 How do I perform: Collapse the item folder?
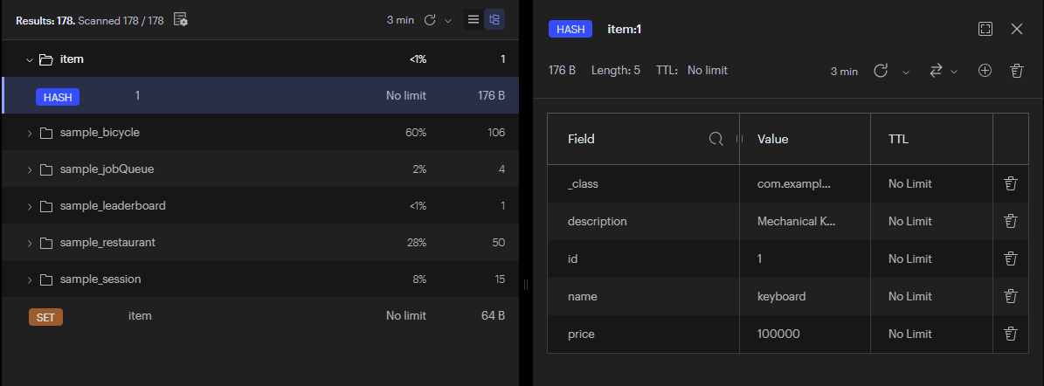click(30, 59)
